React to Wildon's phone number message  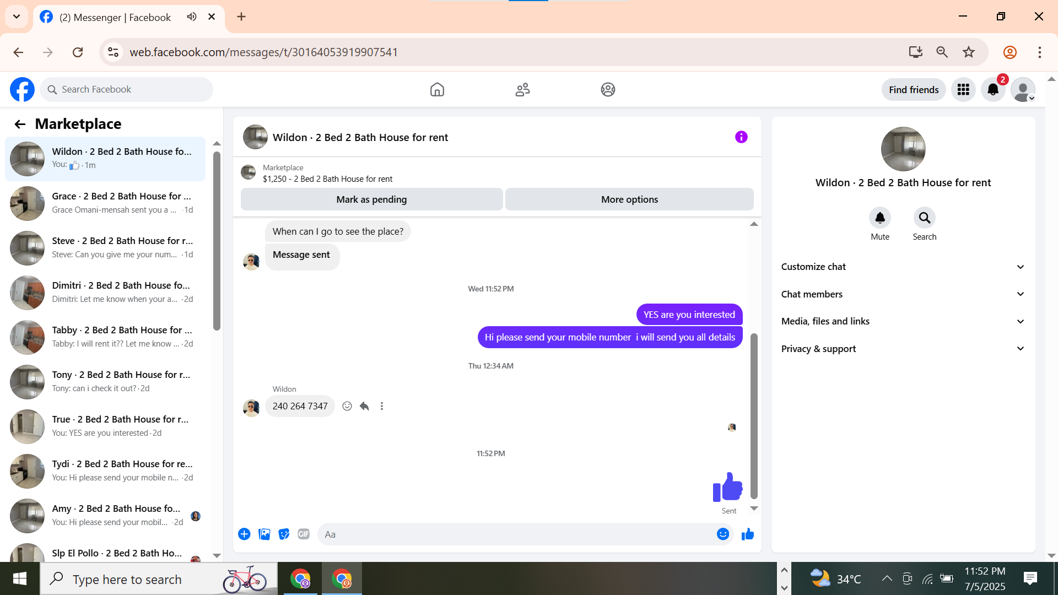347,406
